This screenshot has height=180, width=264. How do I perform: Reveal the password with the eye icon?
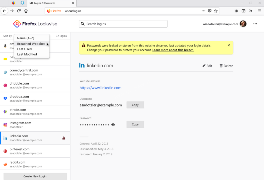click(x=113, y=125)
